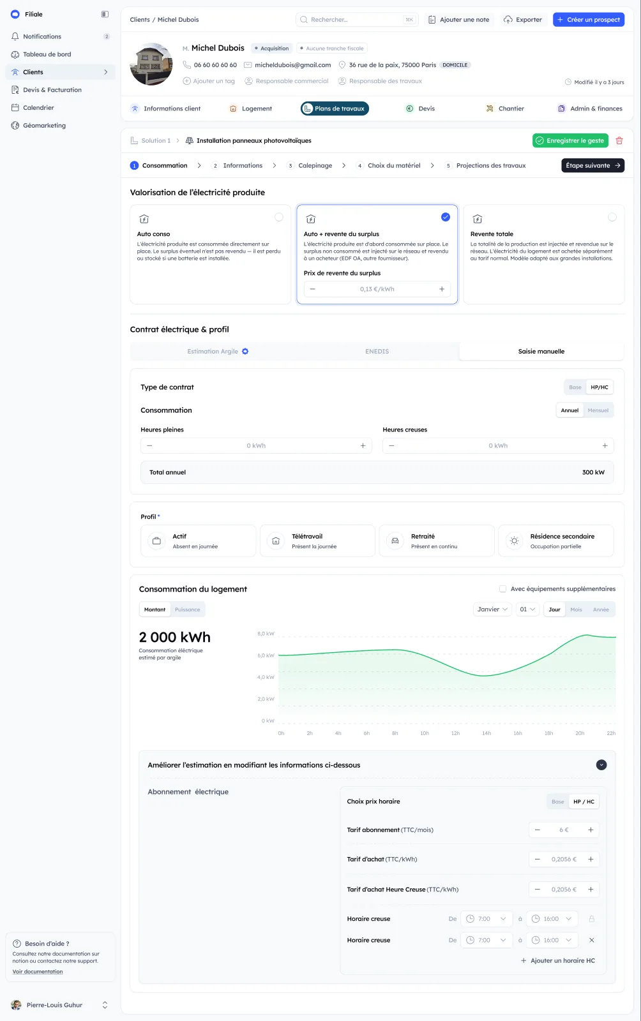This screenshot has height=1021, width=641.
Task: Increase Prix de revente du surplus with plus
Action: (442, 289)
